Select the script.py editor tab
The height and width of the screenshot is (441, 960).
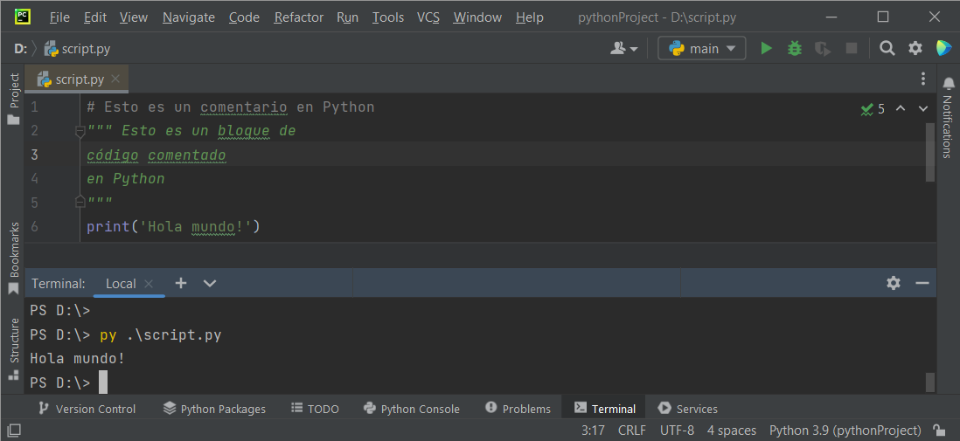coord(77,79)
